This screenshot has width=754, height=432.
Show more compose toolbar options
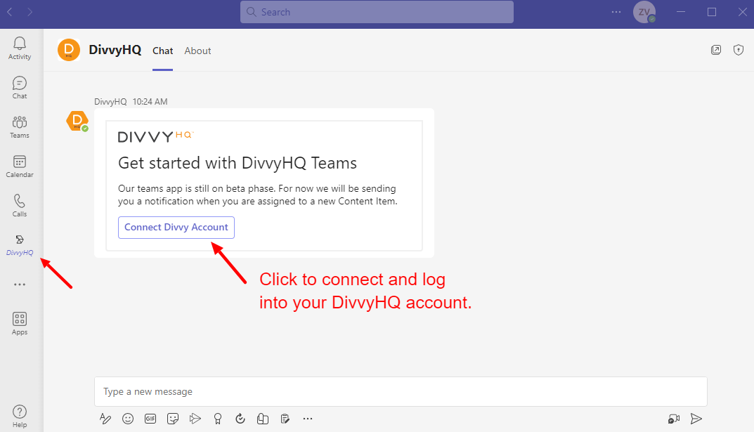[308, 419]
